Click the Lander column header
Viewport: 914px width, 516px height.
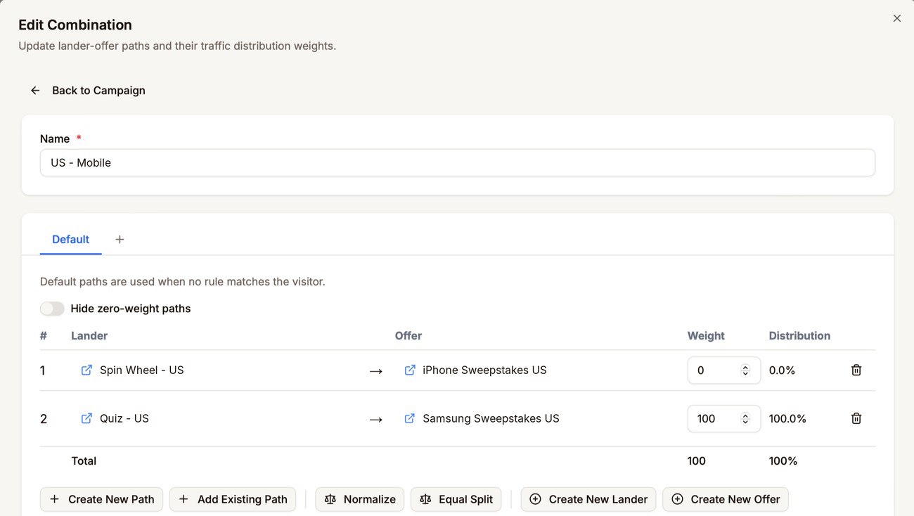coord(89,335)
